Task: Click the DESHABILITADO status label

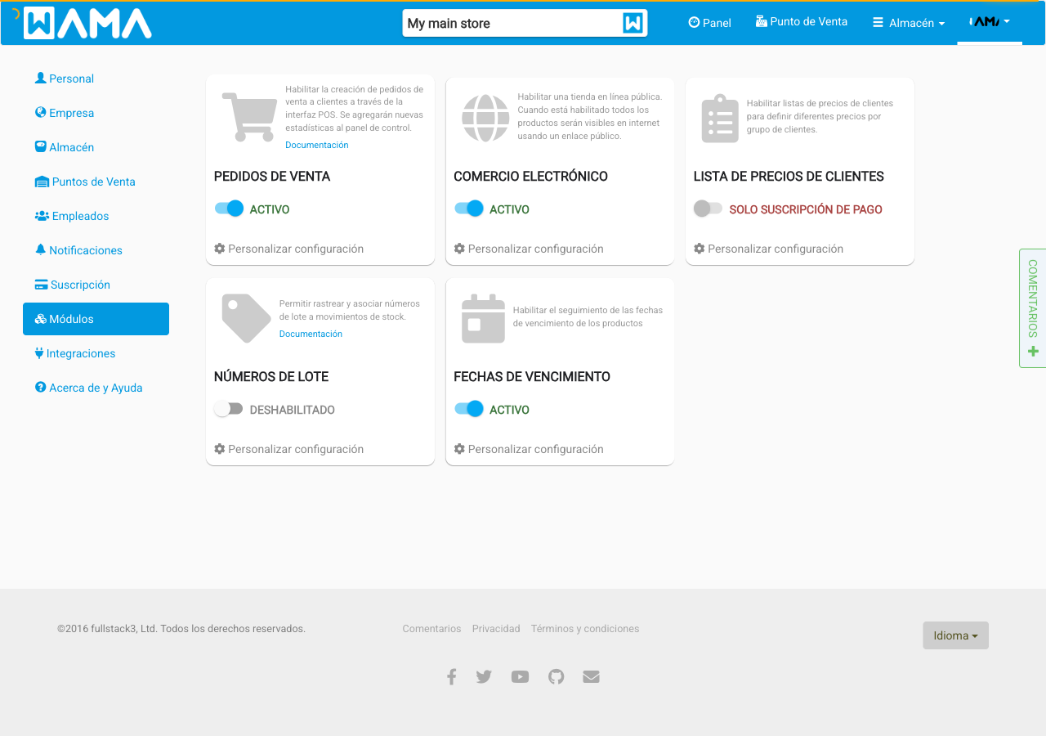Action: [x=293, y=410]
